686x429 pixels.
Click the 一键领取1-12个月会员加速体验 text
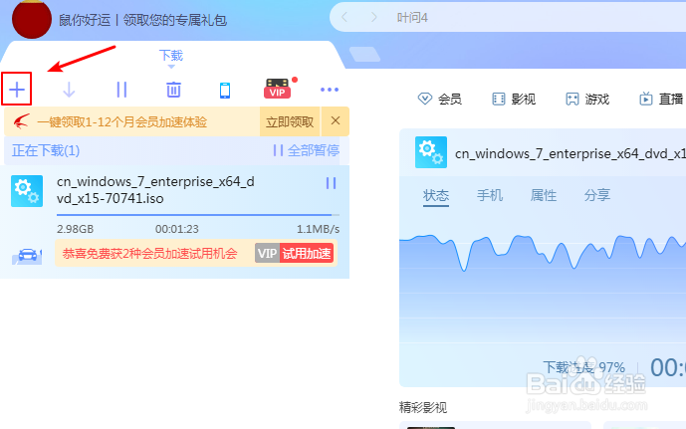click(x=122, y=122)
